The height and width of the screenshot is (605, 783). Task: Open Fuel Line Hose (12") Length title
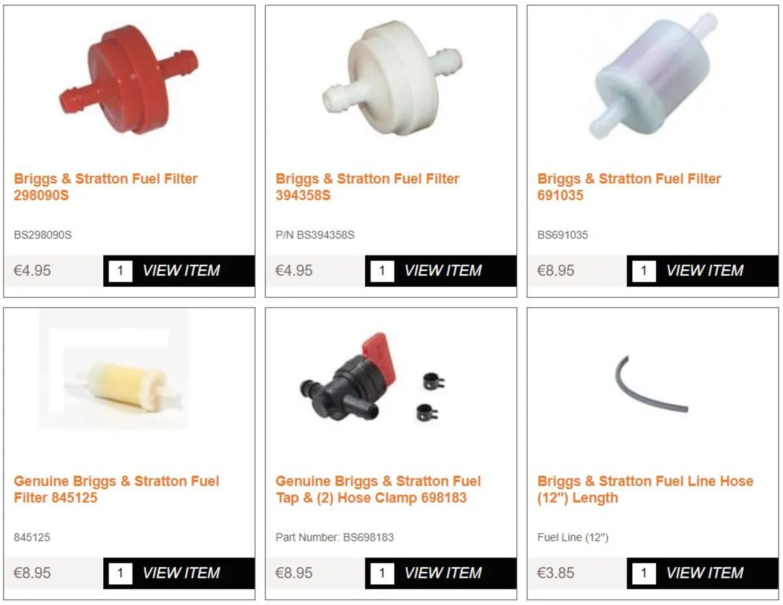click(x=645, y=490)
